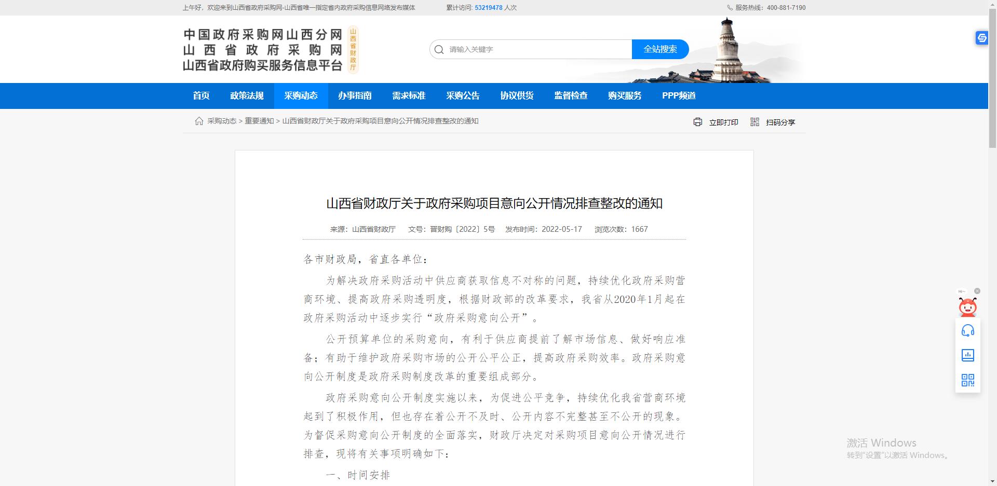The height and width of the screenshot is (486, 997).
Task: Focus the keyword search input field
Action: tap(537, 50)
